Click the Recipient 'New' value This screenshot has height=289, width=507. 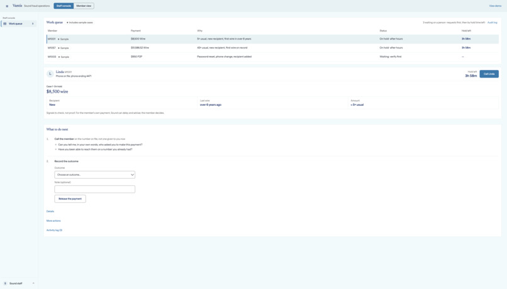tap(52, 105)
